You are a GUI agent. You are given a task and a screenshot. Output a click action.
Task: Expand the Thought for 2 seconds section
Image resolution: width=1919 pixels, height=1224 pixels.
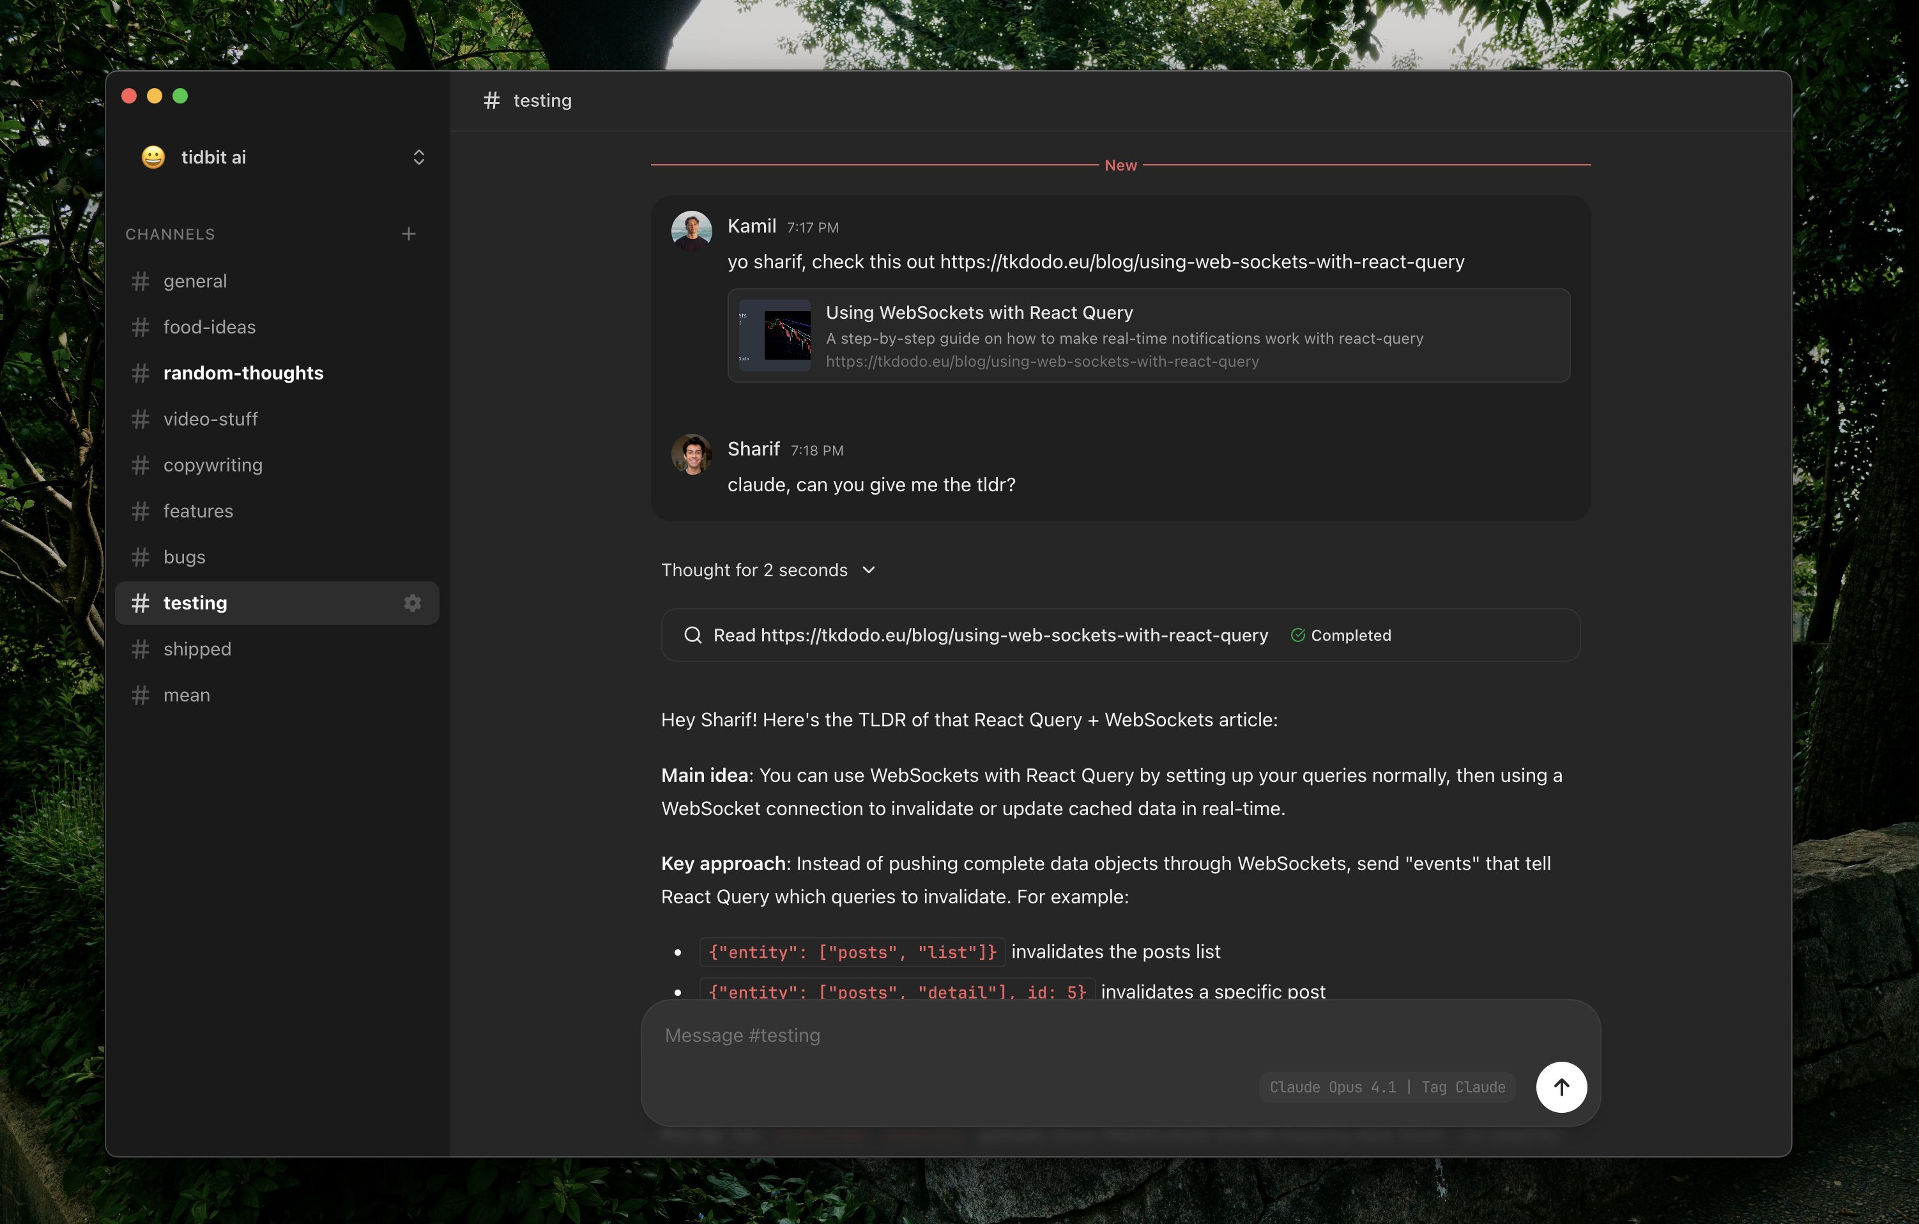(x=768, y=570)
